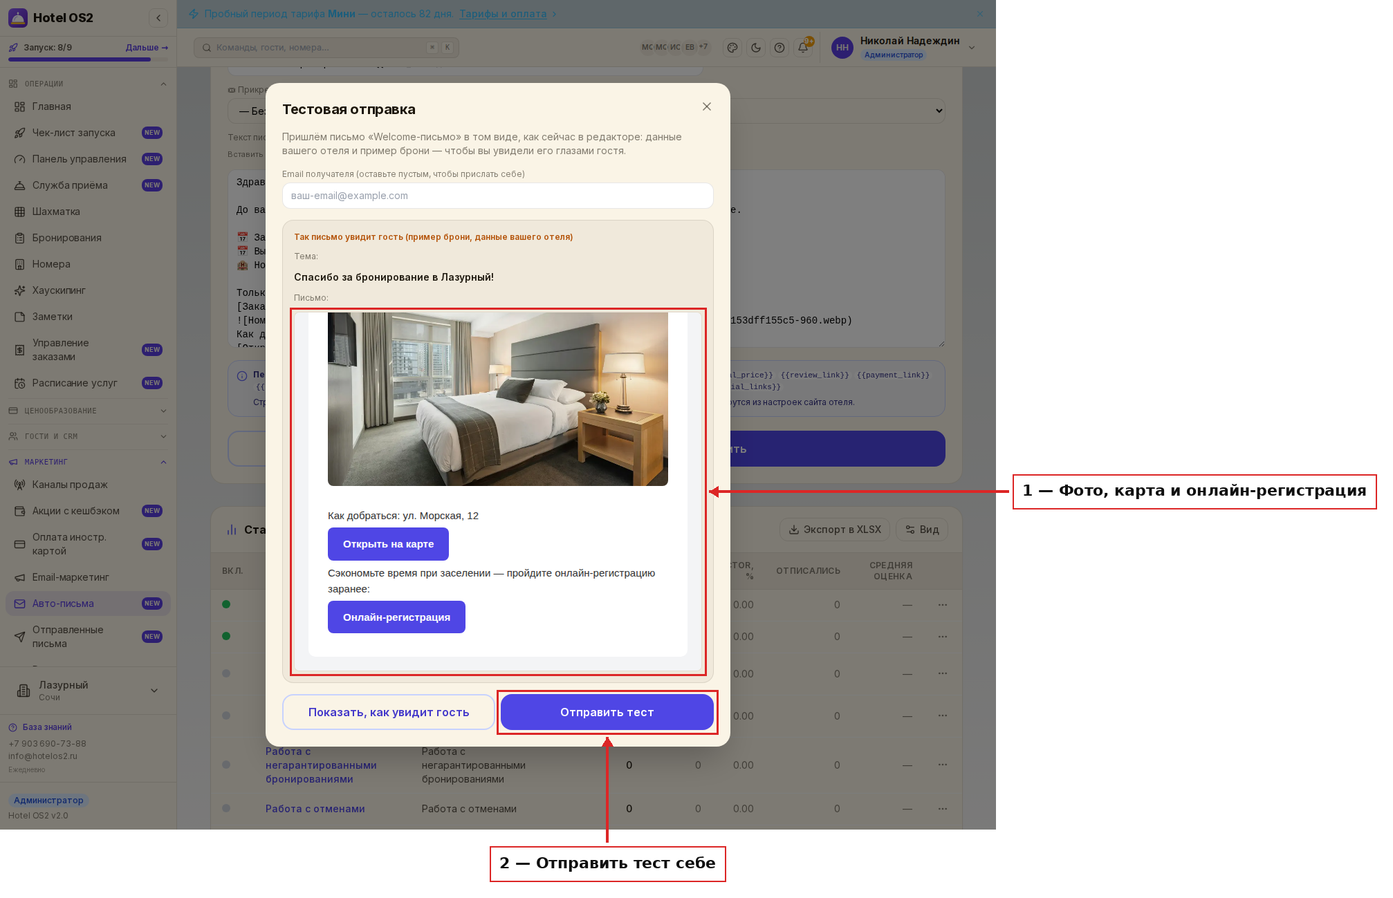The height and width of the screenshot is (898, 1393).
Task: Close the Тестовая отправка dialog
Action: [x=706, y=106]
